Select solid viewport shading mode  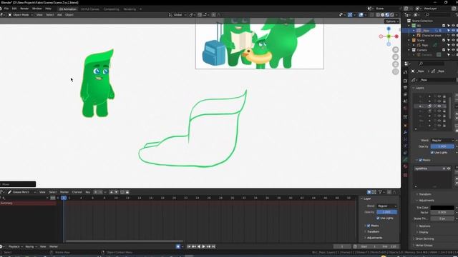383,14
